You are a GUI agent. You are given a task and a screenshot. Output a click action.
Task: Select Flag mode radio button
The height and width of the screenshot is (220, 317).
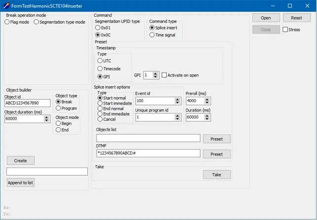pyautogui.click(x=7, y=22)
